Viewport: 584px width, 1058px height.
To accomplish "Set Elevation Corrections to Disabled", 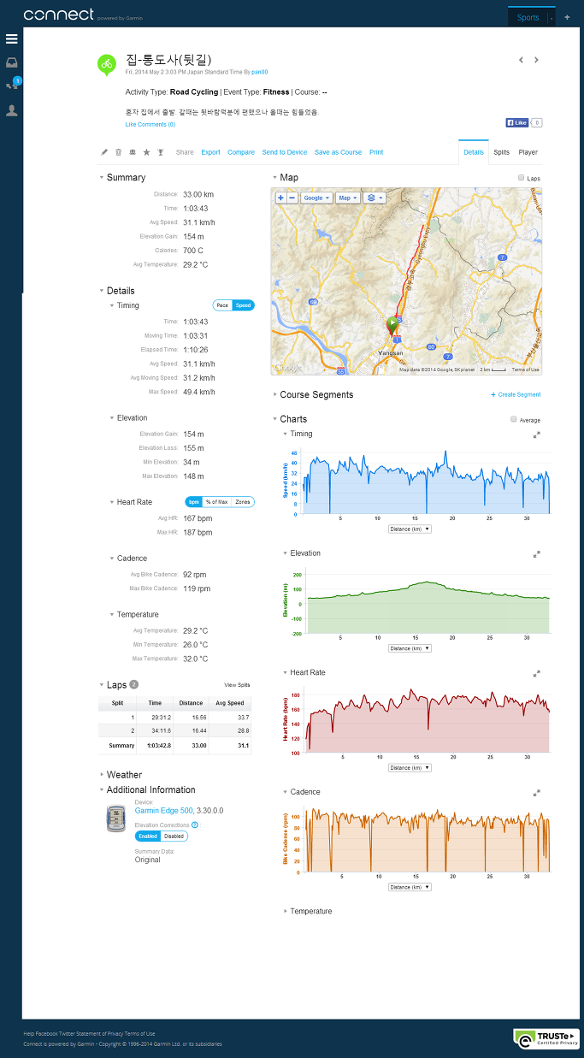I will pos(174,836).
